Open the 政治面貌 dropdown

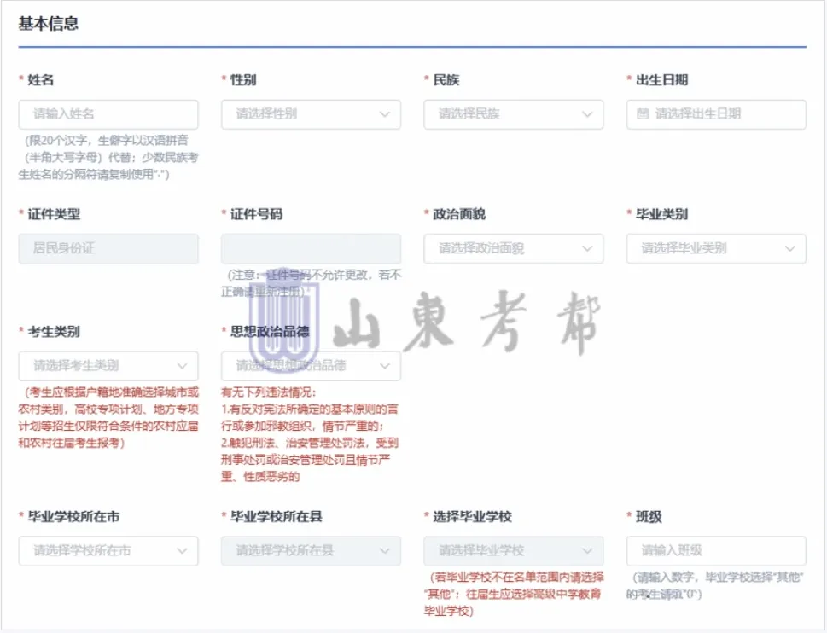tap(513, 249)
